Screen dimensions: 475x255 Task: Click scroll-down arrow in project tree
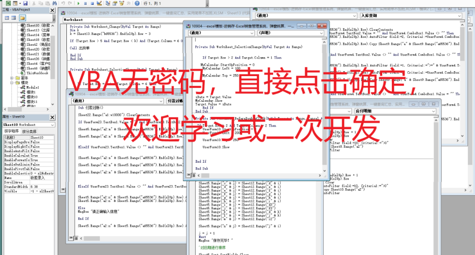[x=53, y=104]
